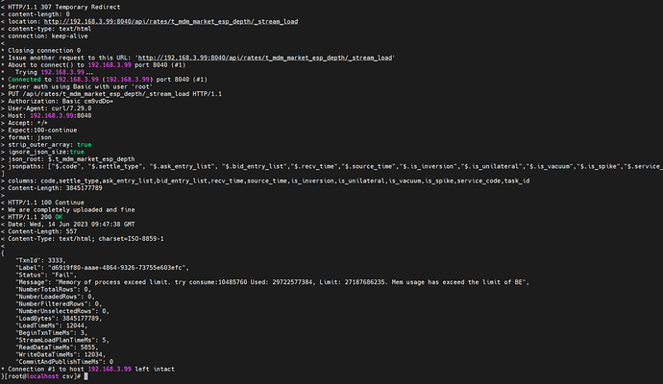Click the green Connected status text
The image size is (663, 384).
(x=25, y=80)
